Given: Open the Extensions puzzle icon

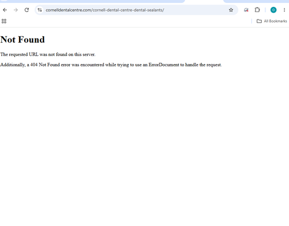Looking at the screenshot, I should [x=257, y=10].
